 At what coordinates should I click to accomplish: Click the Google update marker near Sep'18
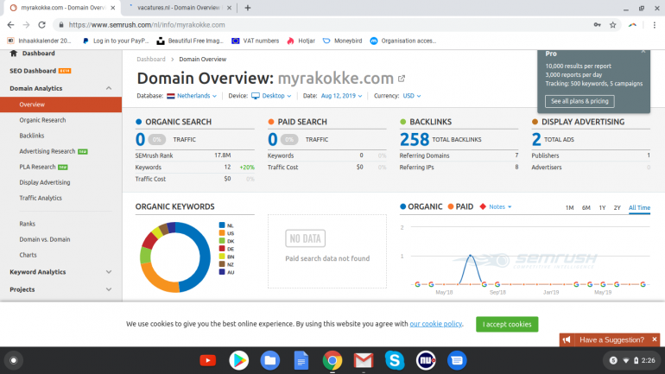(497, 284)
